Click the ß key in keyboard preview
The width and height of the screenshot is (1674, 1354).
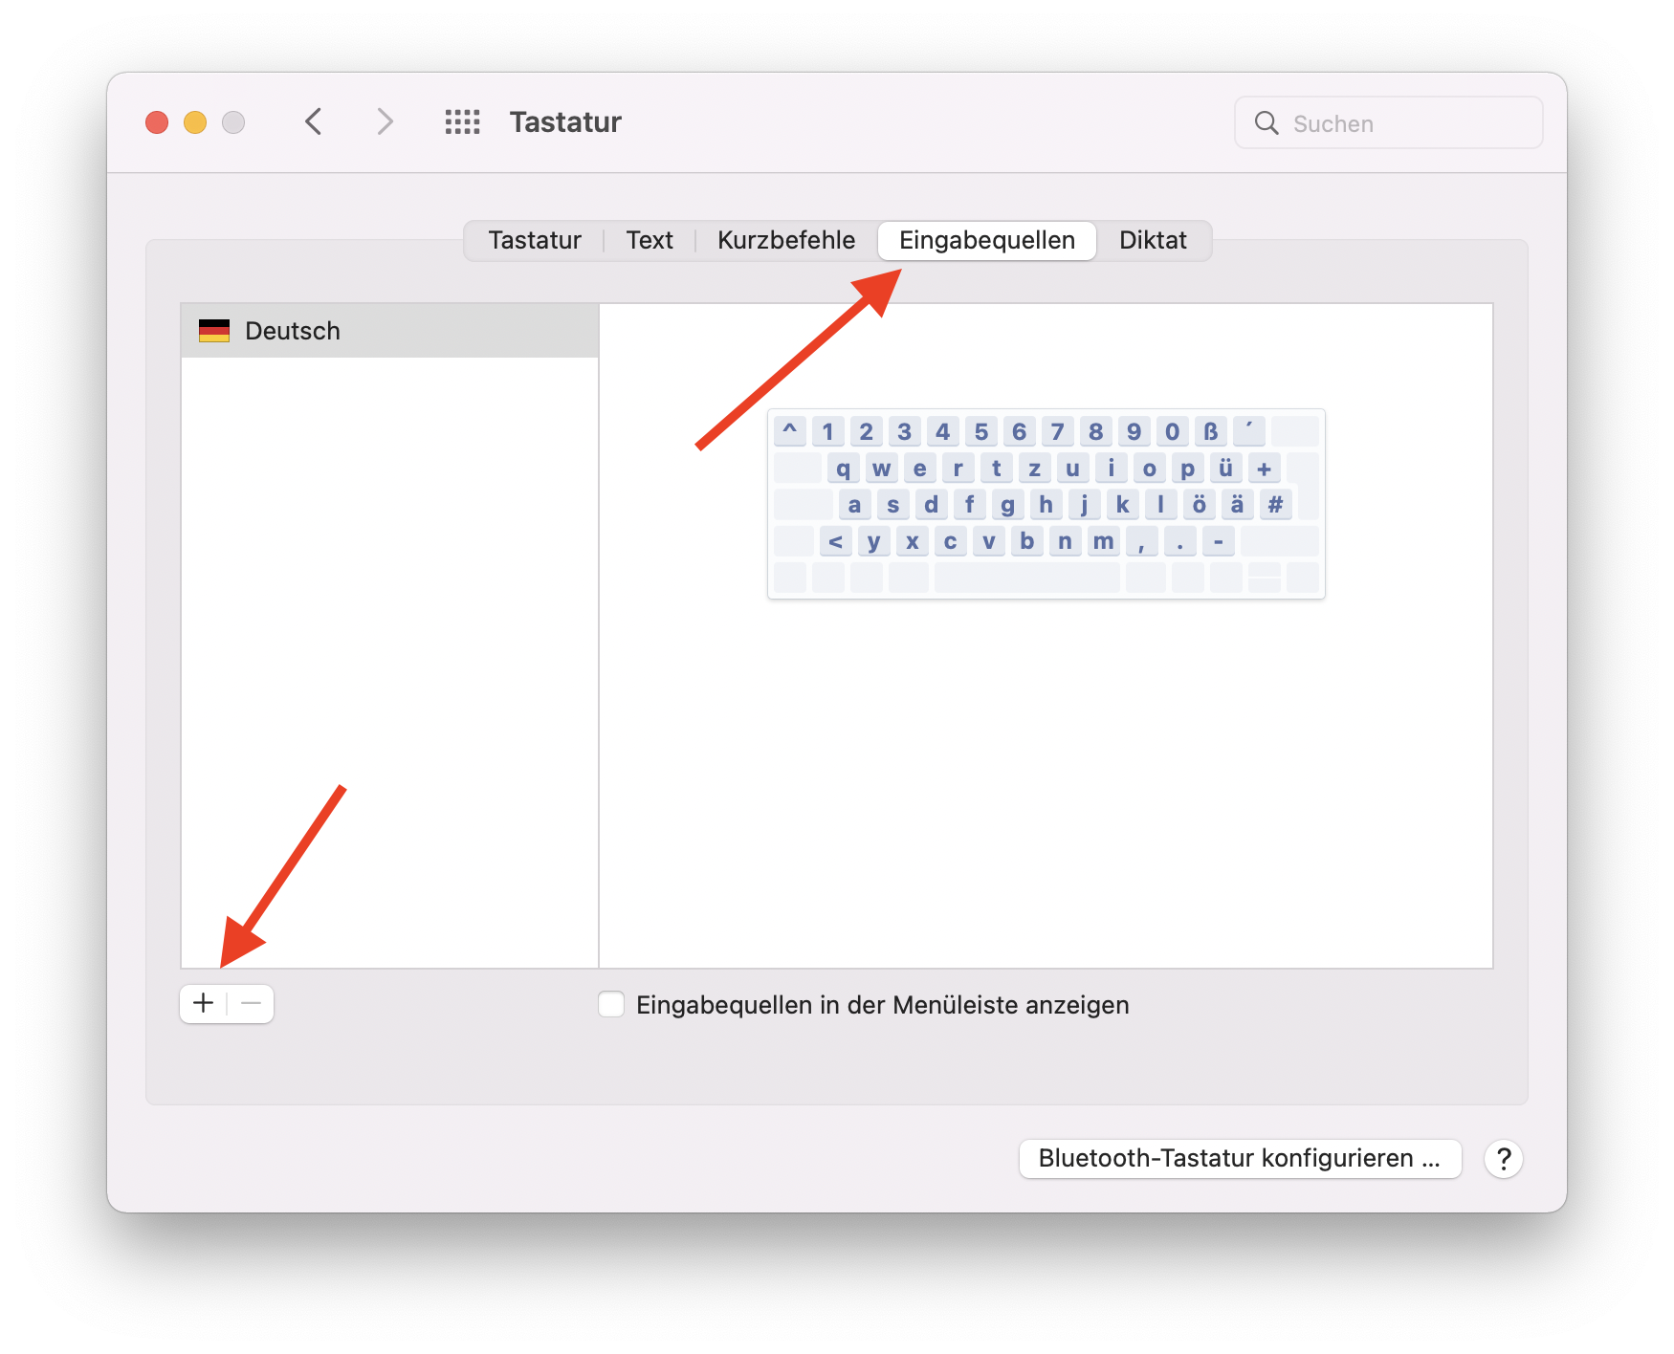[x=1210, y=431]
